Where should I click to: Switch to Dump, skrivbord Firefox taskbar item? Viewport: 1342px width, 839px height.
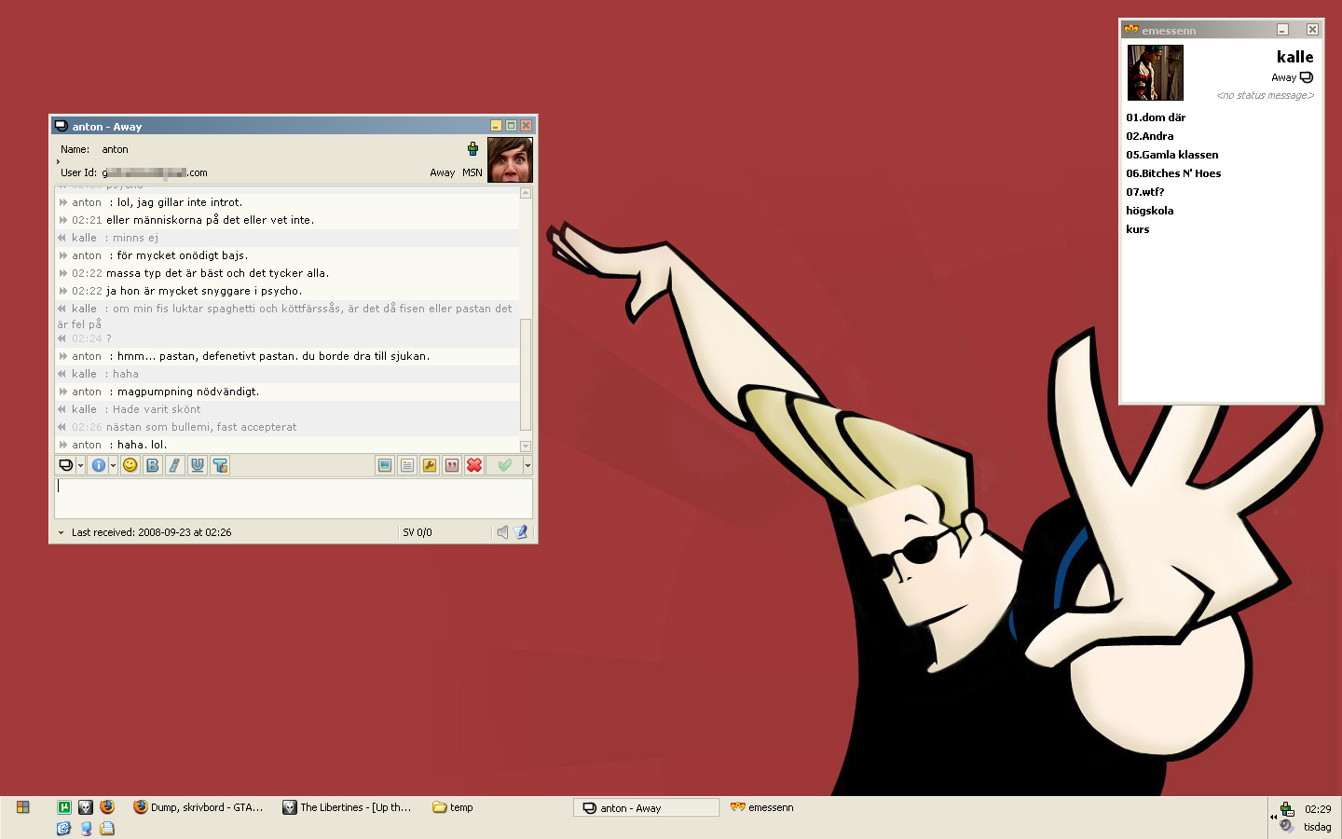coord(199,807)
